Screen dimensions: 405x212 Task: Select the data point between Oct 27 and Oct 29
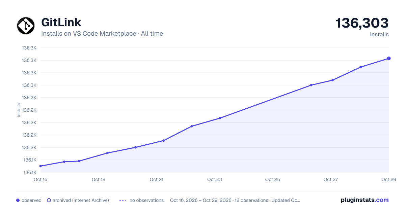tap(361, 67)
